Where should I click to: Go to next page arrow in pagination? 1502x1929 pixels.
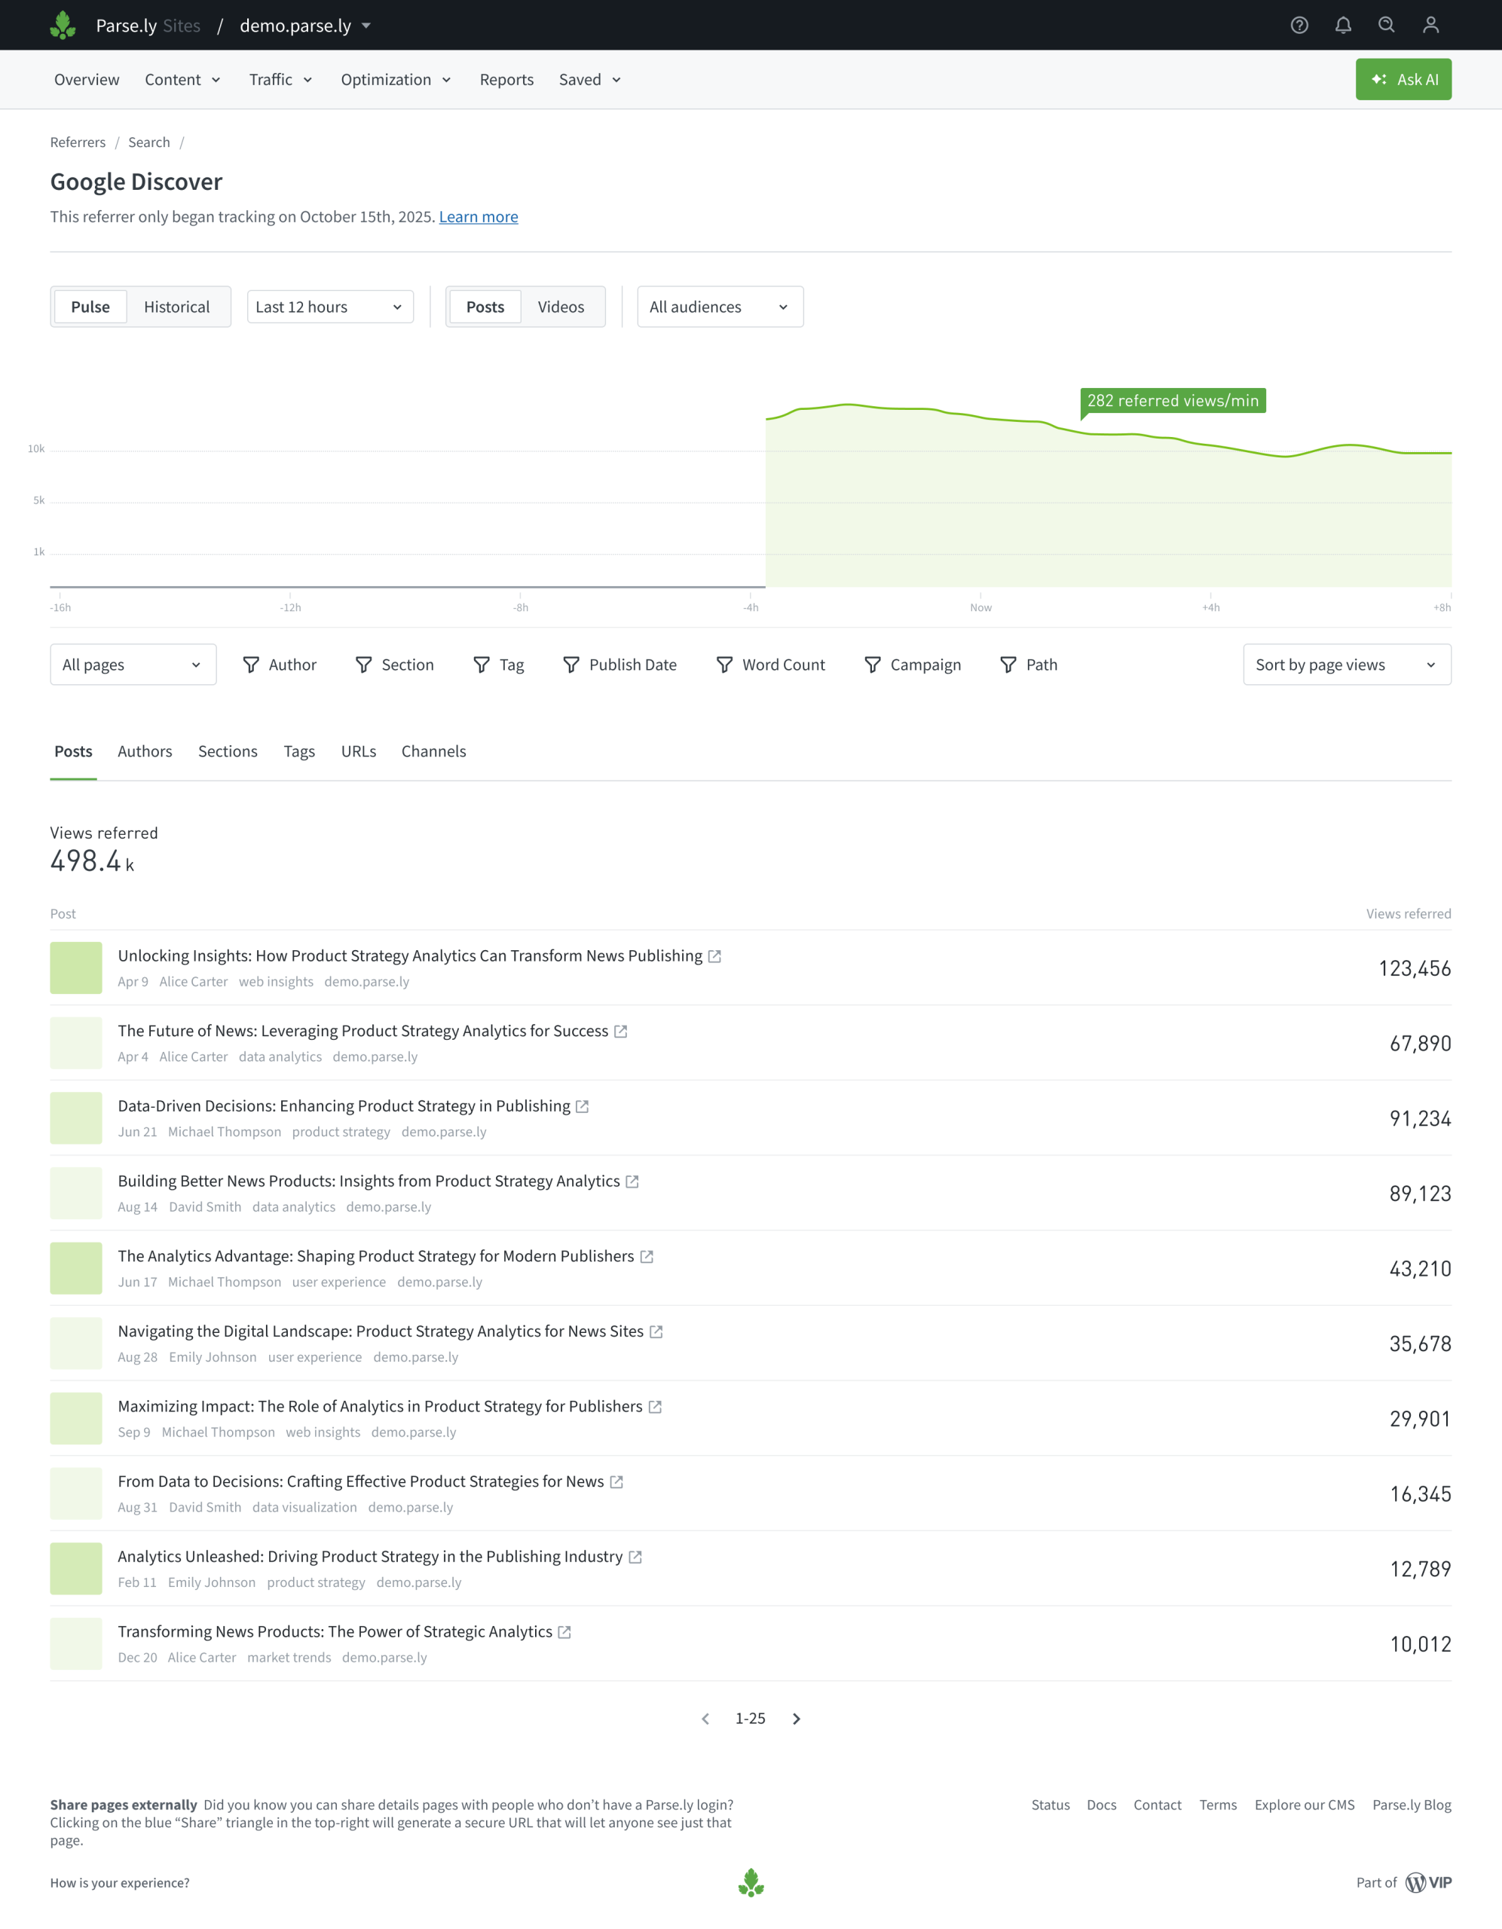(x=796, y=1719)
